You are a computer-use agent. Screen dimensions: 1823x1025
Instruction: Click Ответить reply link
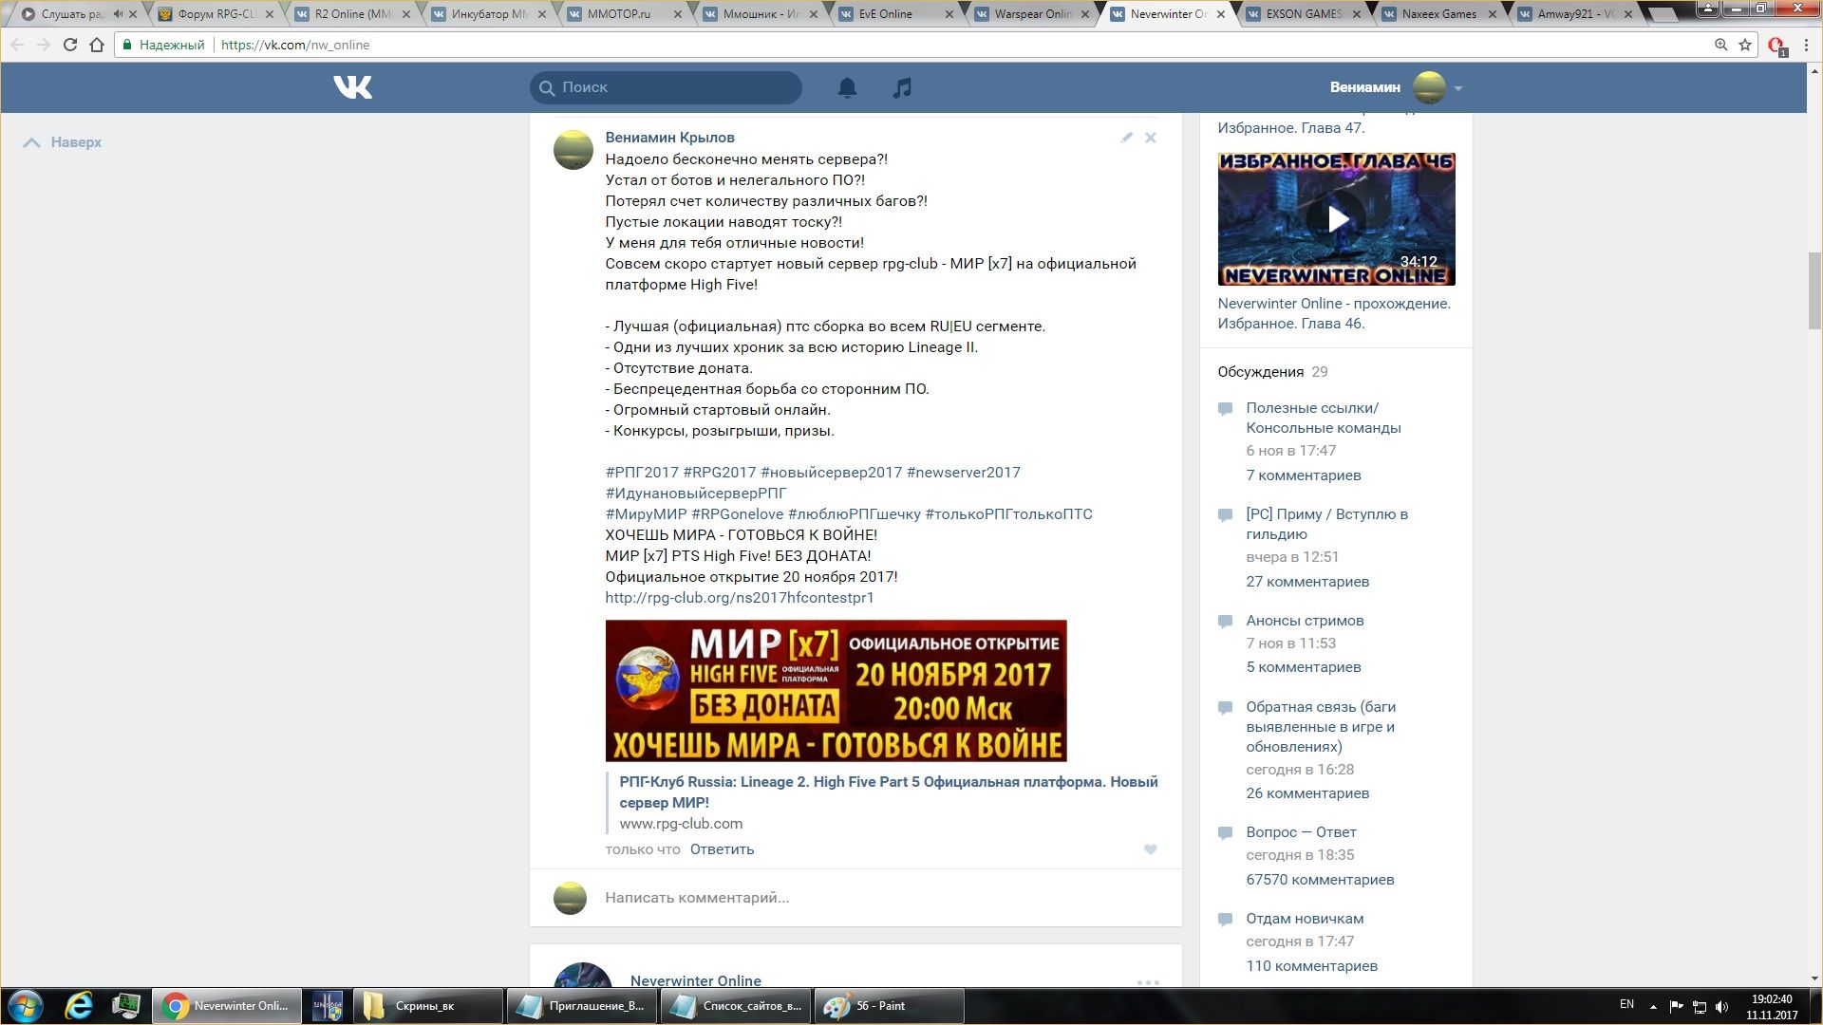[722, 849]
